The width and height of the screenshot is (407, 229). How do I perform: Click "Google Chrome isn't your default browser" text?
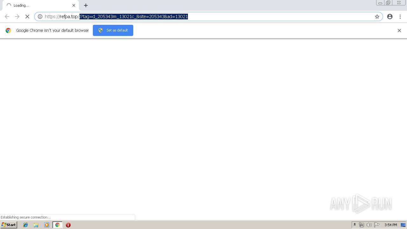pyautogui.click(x=52, y=31)
